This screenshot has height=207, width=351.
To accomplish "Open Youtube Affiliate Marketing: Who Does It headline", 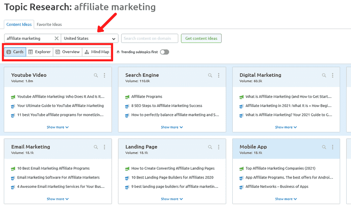I will (61, 97).
